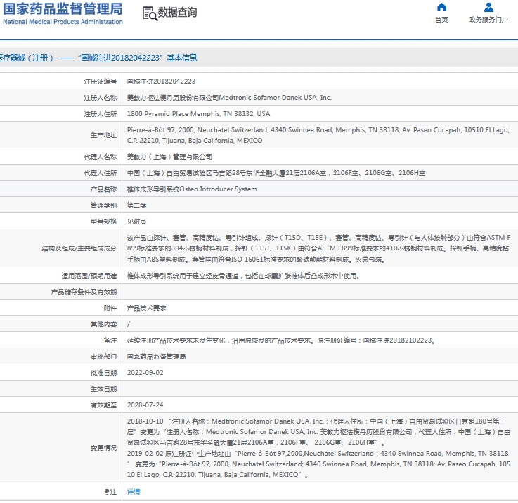Screen dimensions: 518x503
Task: Click the intended use description in 适用范围 row
Action: point(243,276)
